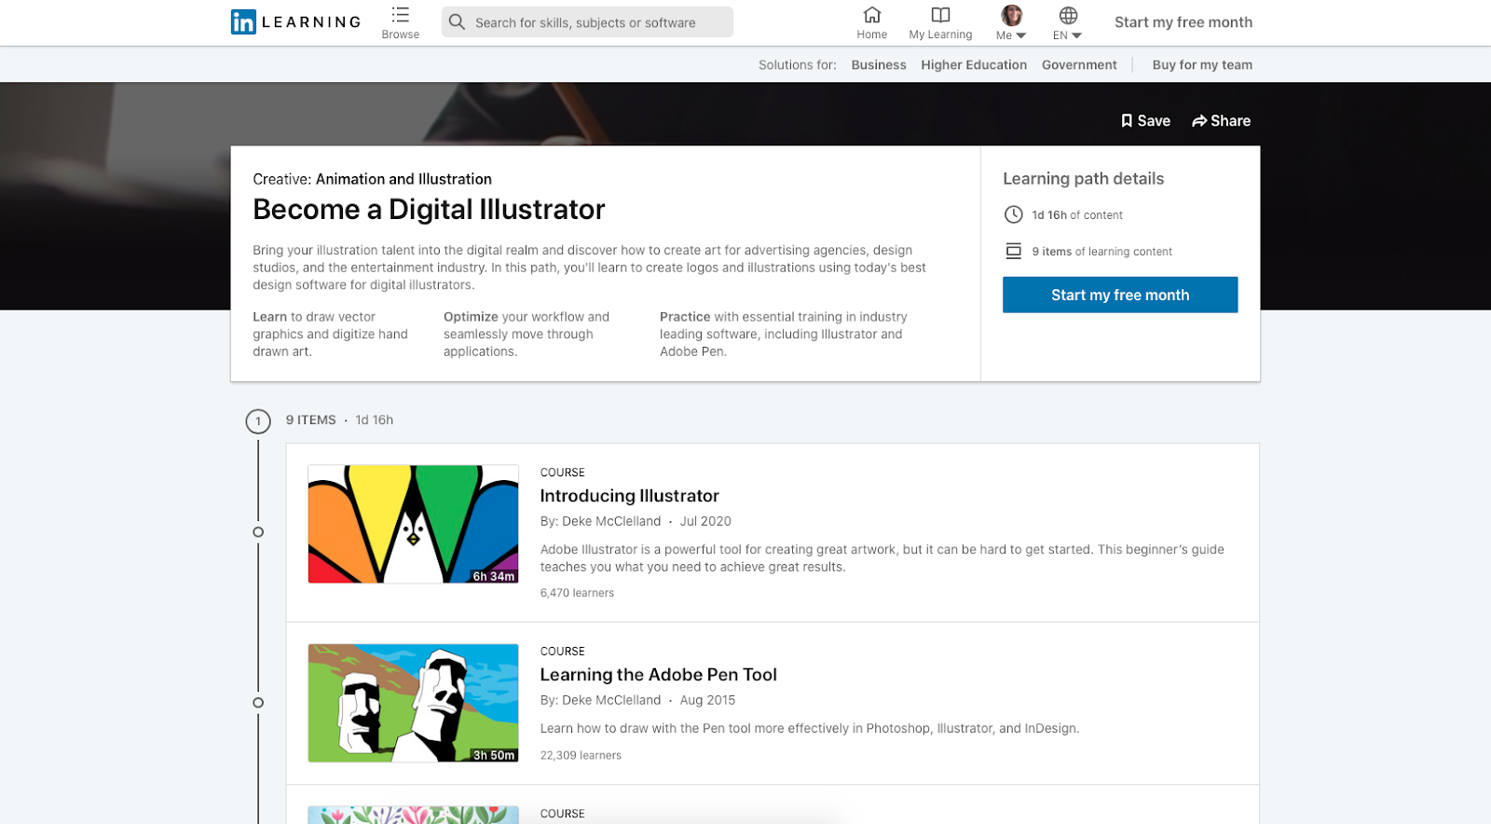Click the LinkedIn Learning logo

(295, 21)
